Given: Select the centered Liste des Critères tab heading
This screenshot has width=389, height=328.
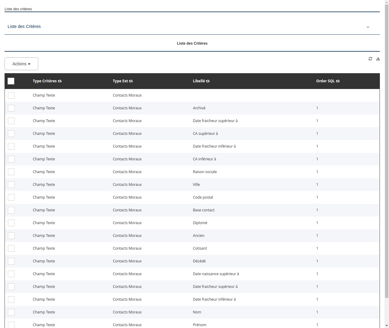Looking at the screenshot, I should [x=192, y=43].
